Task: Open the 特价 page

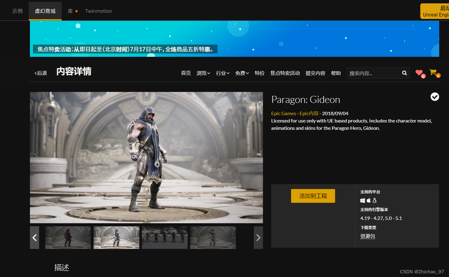Action: pos(260,73)
